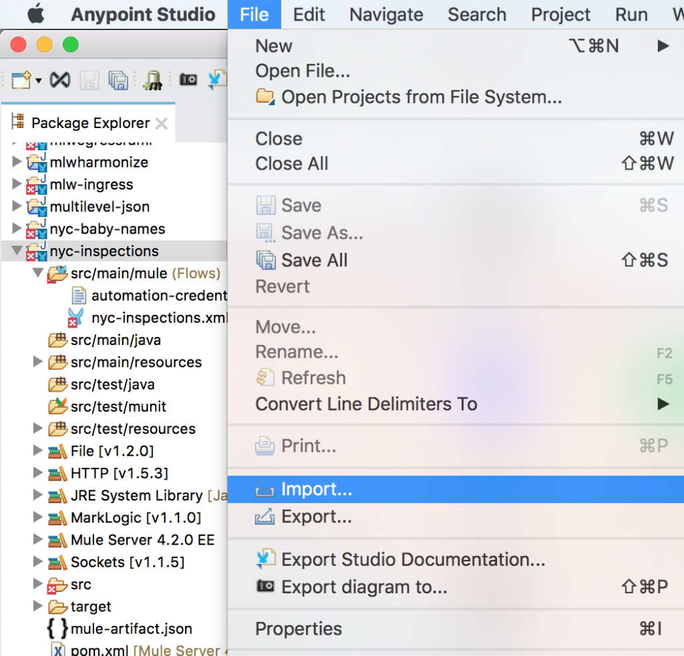Select the Save All toolbar icon
Screen dimensions: 684x656
[118, 79]
